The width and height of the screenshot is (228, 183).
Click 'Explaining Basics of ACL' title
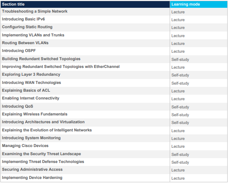pyautogui.click(x=26, y=91)
